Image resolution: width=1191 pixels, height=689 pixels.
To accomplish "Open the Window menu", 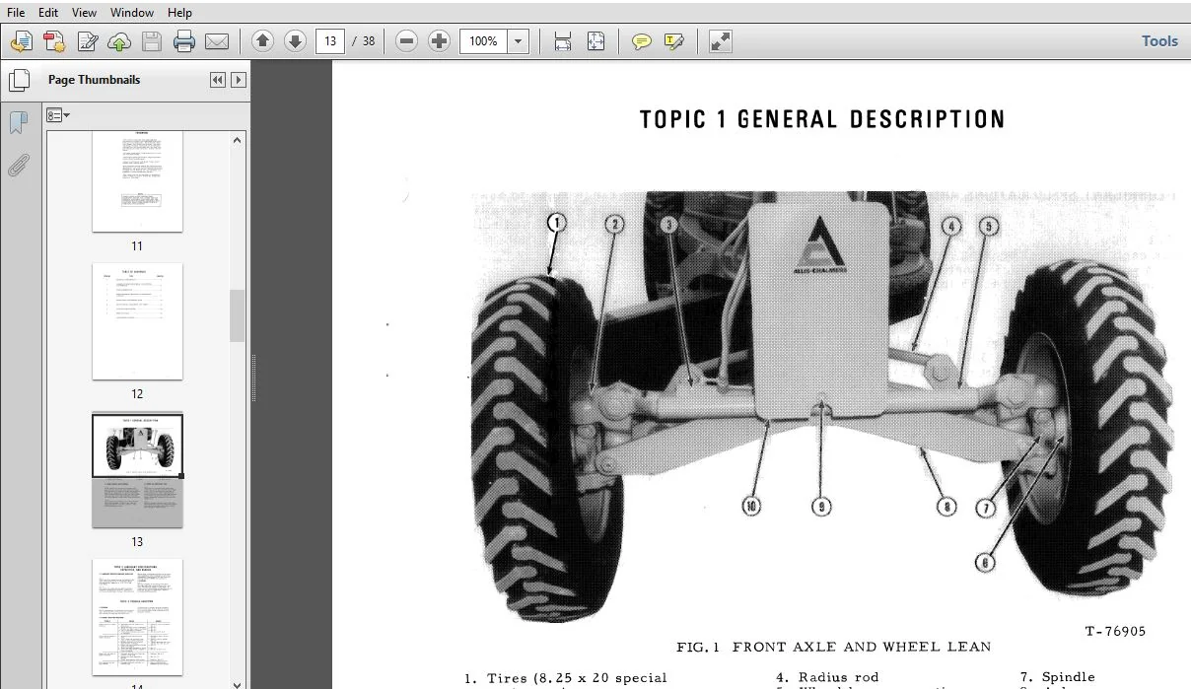I will coord(132,13).
